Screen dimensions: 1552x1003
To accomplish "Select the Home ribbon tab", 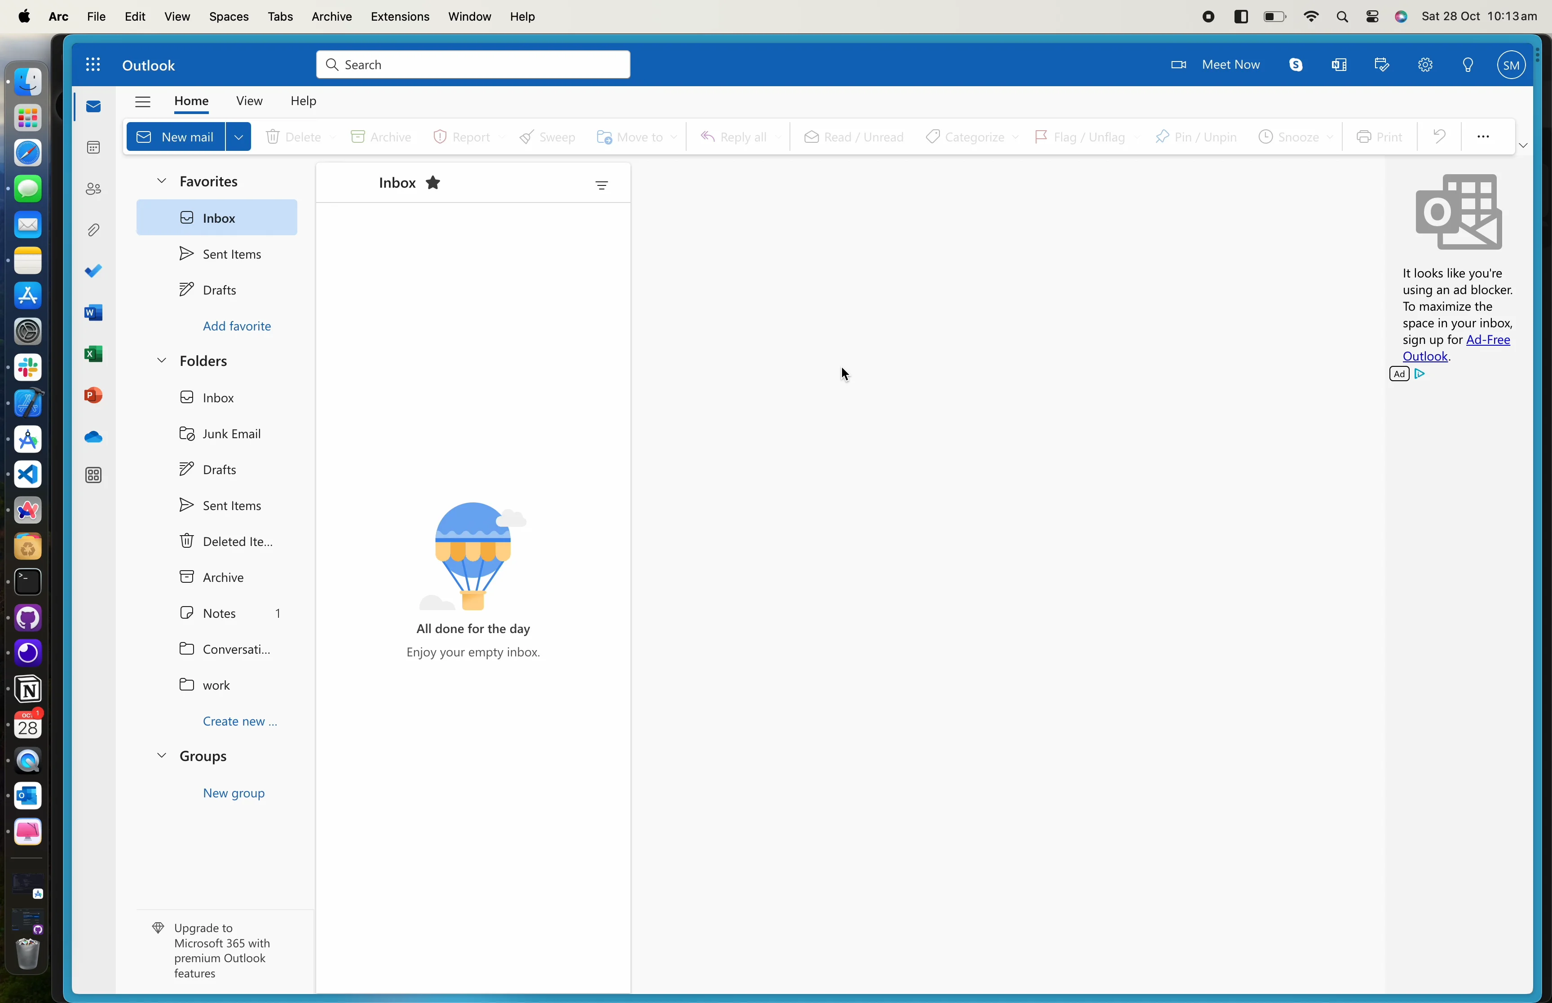I will click(x=191, y=101).
